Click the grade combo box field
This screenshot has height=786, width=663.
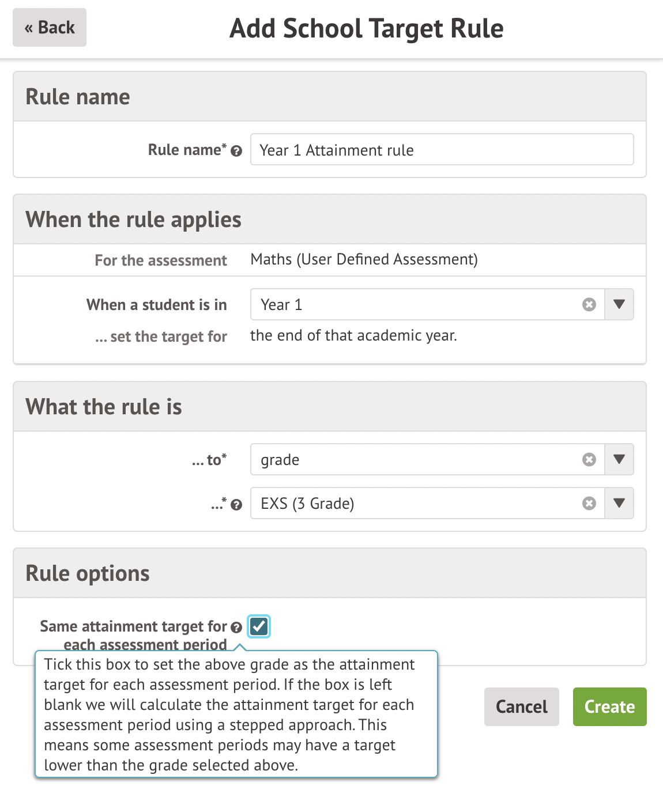(415, 459)
